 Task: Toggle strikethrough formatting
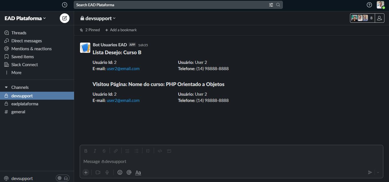coord(104,151)
